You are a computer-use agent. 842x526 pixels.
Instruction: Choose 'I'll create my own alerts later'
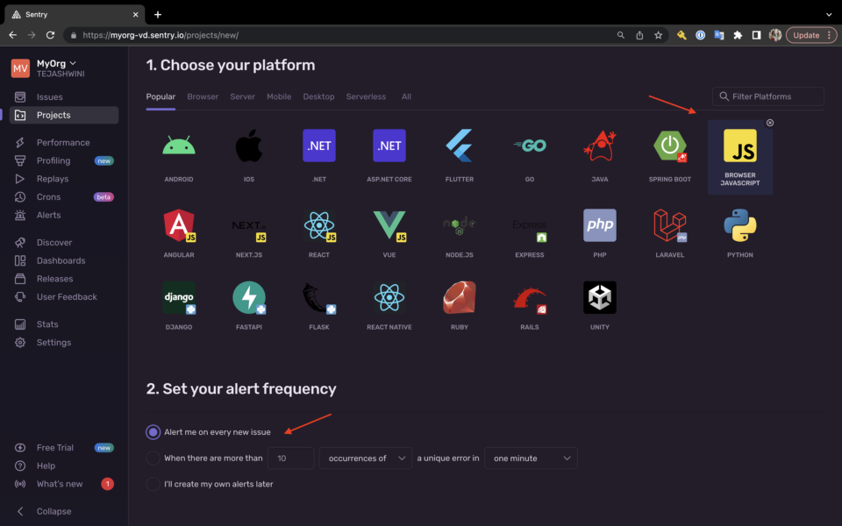click(153, 484)
